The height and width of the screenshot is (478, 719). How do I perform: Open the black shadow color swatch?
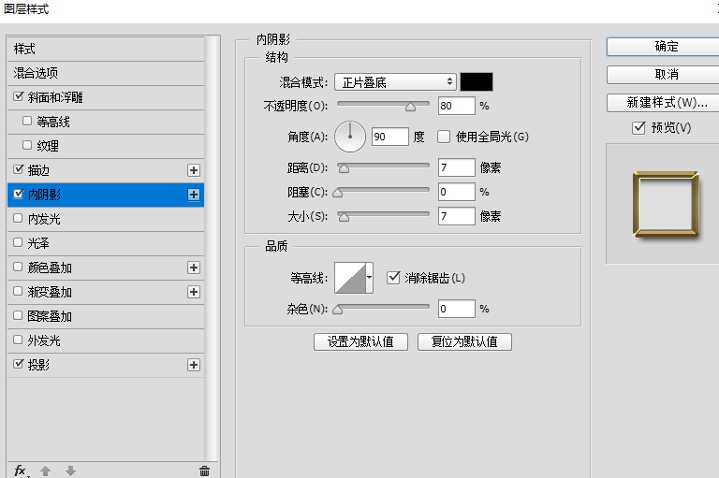pyautogui.click(x=477, y=82)
